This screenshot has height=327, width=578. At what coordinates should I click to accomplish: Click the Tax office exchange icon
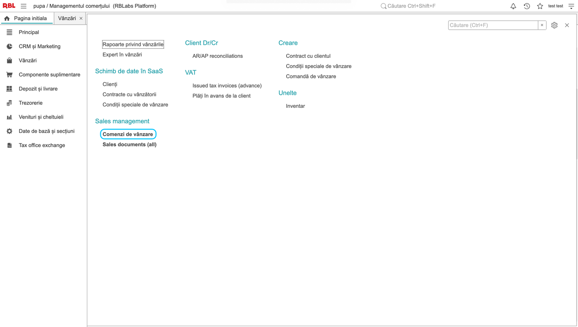coord(10,145)
